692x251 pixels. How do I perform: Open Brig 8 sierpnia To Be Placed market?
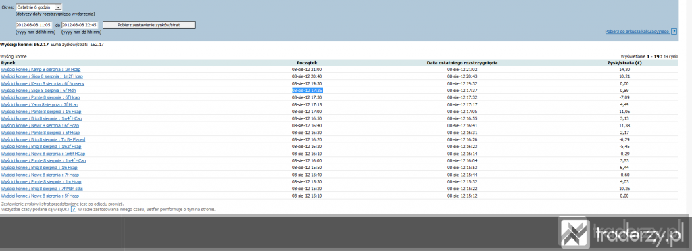coord(43,139)
